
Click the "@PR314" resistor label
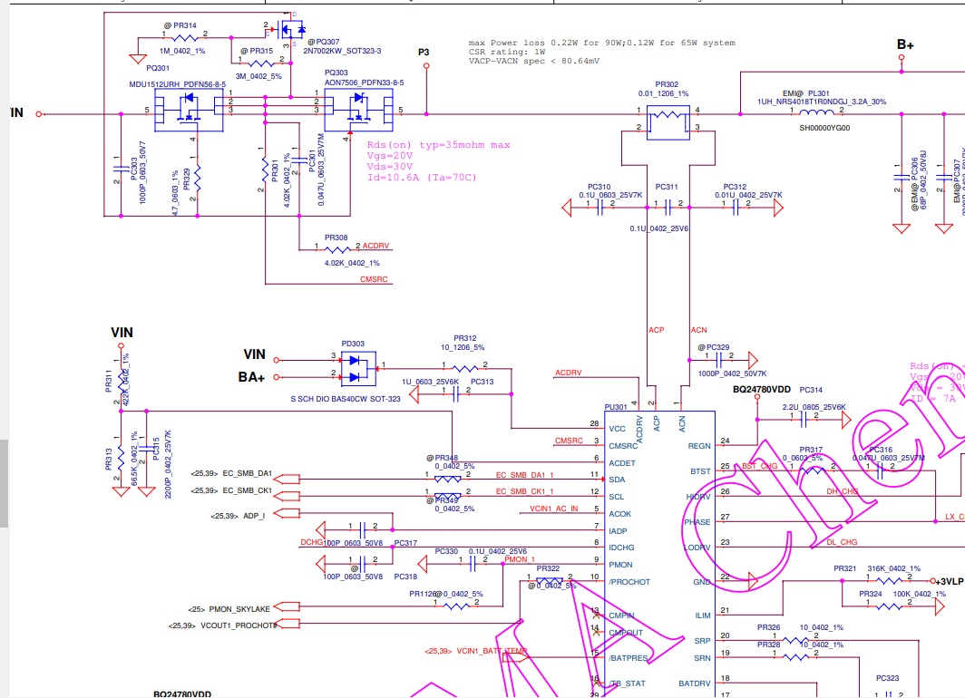pyautogui.click(x=181, y=25)
